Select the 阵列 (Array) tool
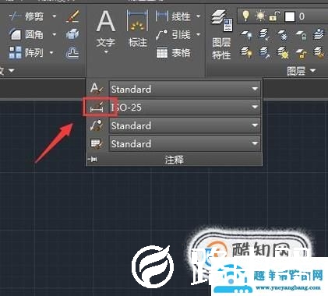This screenshot has width=328, height=296. (26, 52)
